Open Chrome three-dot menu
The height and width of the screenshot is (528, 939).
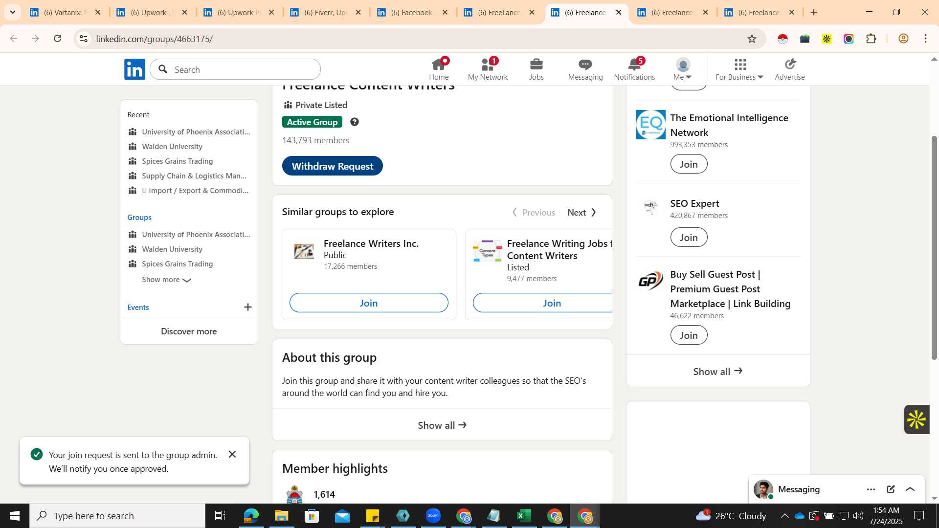click(925, 39)
